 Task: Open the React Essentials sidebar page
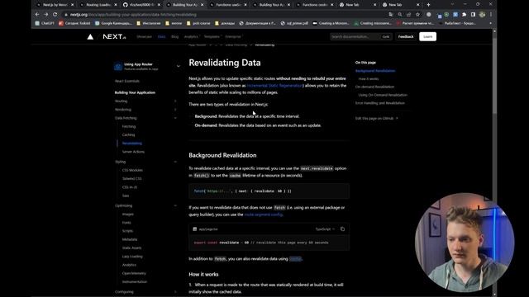(127, 81)
